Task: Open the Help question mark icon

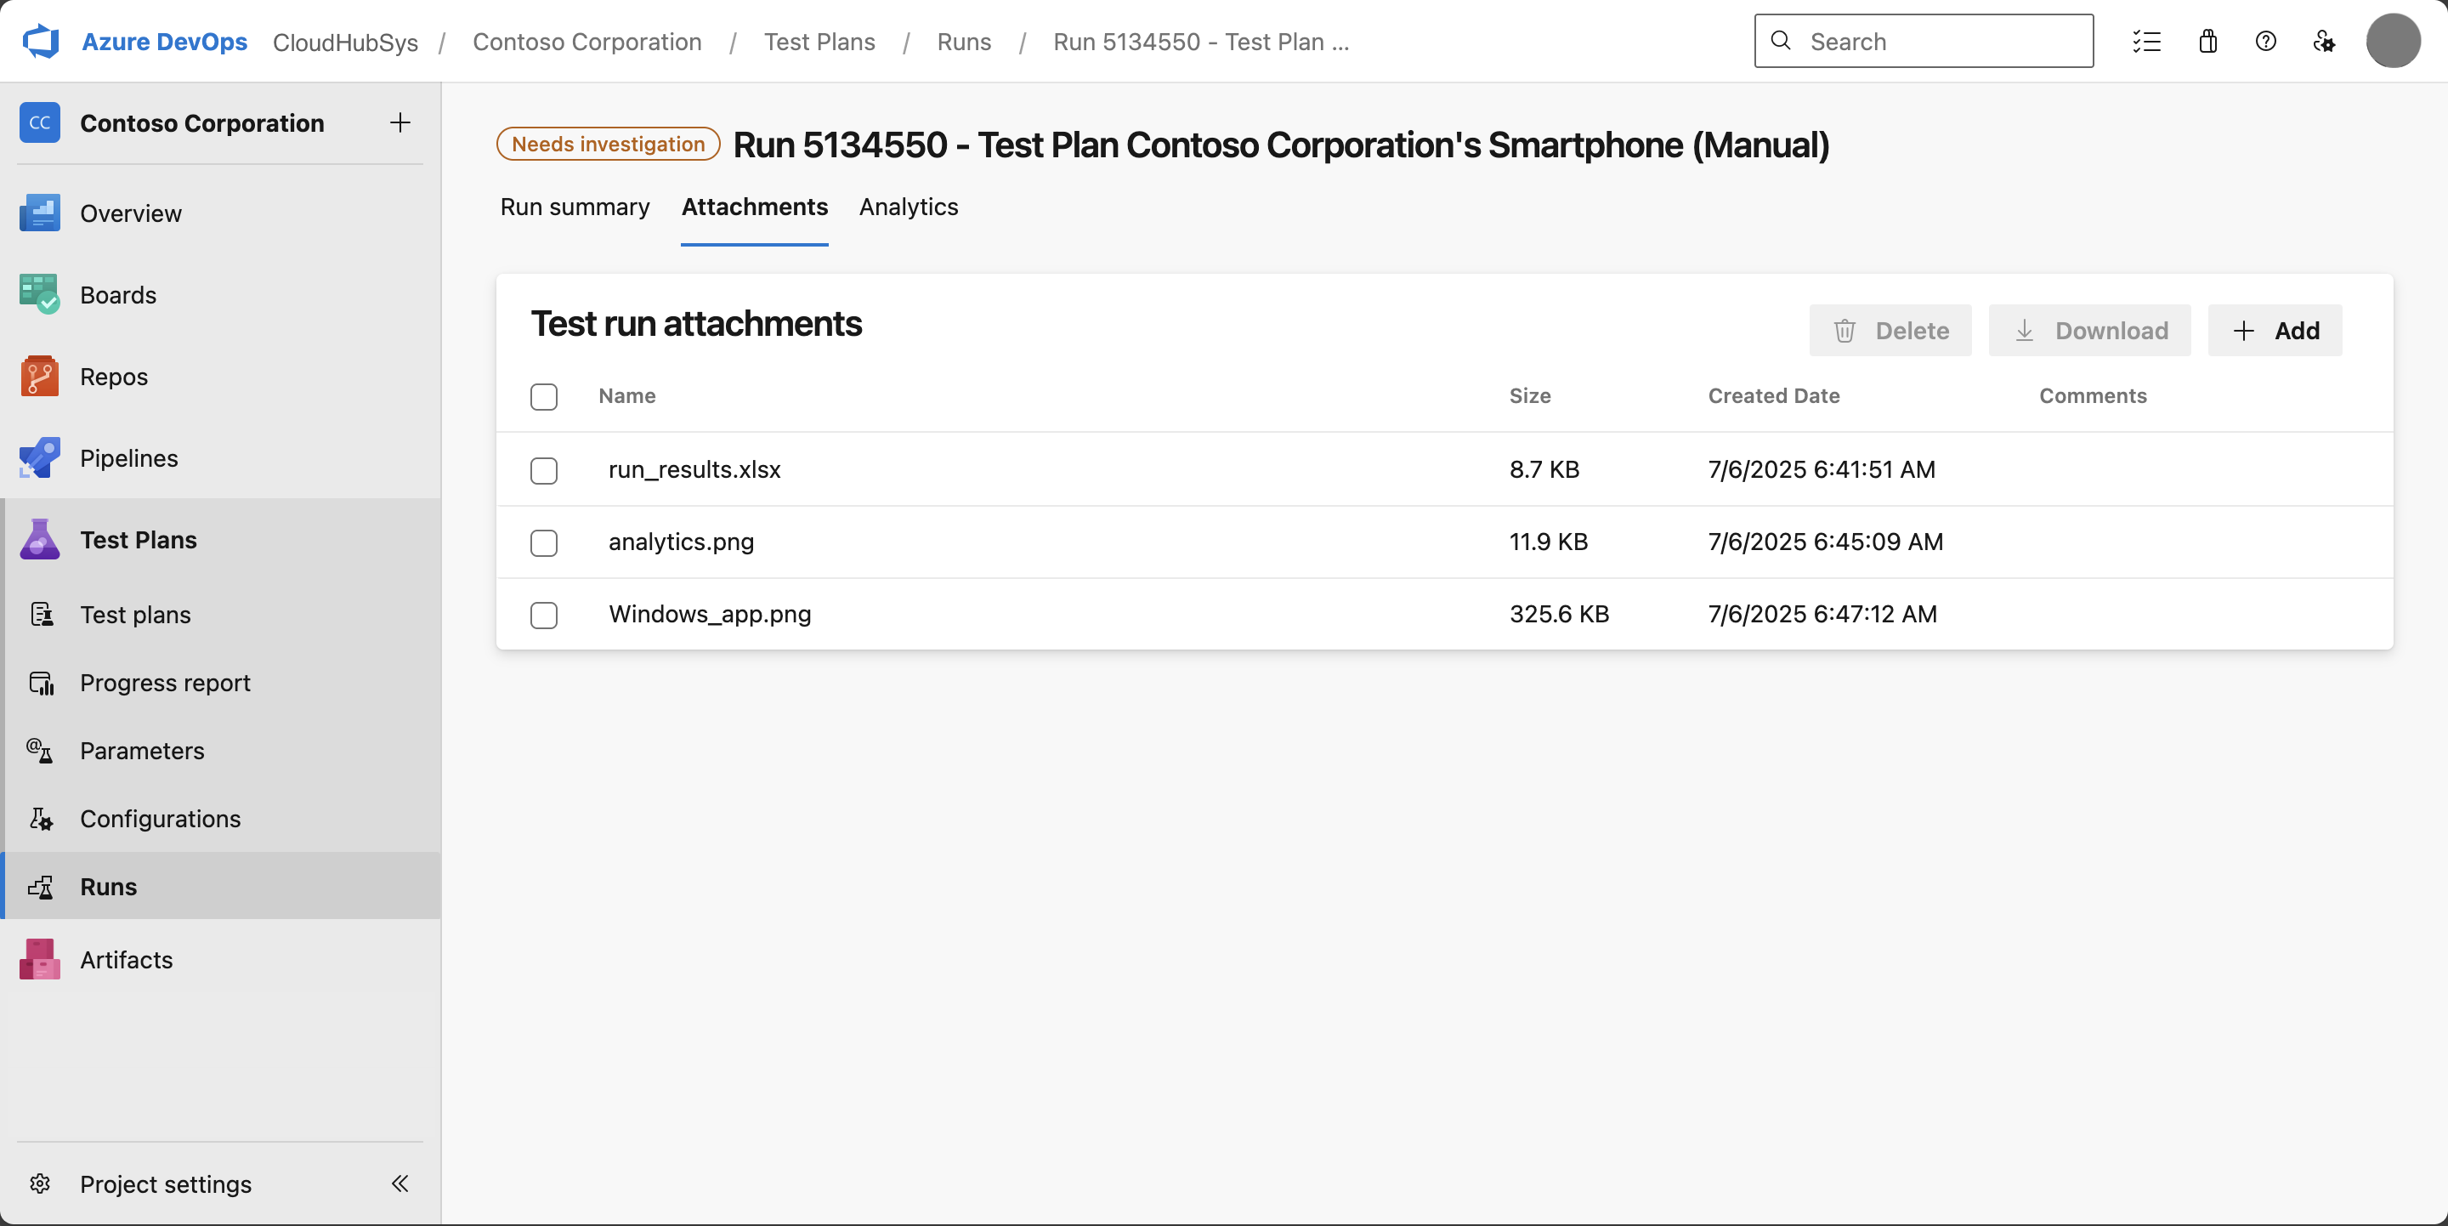Action: coord(2265,41)
